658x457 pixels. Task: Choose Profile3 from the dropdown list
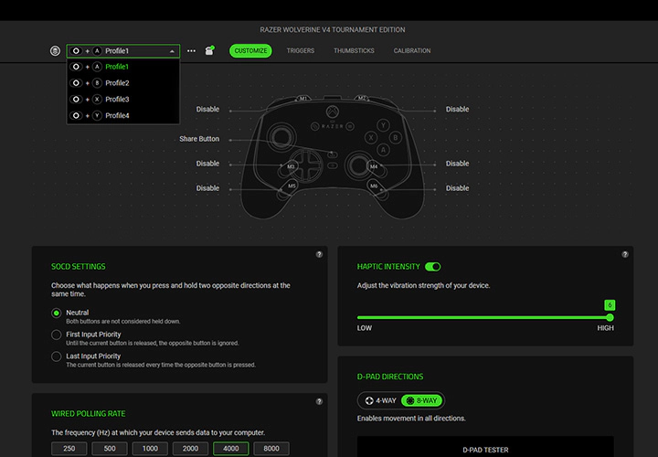pyautogui.click(x=123, y=100)
